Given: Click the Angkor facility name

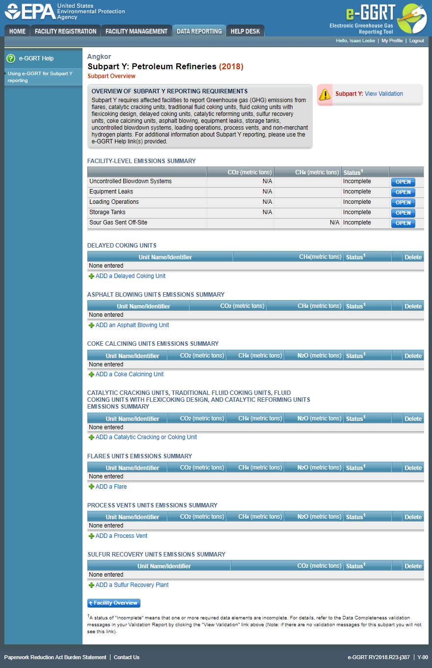Looking at the screenshot, I should coord(99,57).
